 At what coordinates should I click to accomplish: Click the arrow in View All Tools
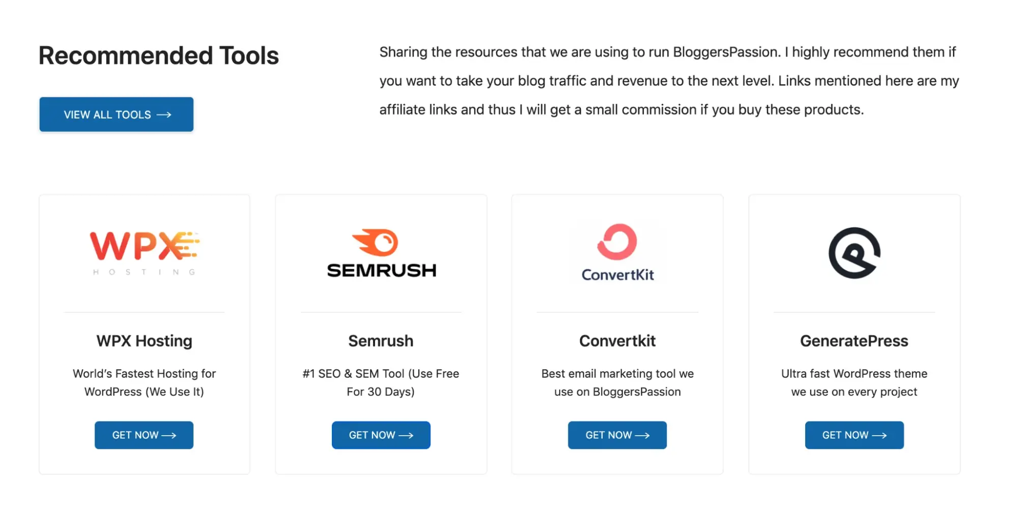pos(164,115)
